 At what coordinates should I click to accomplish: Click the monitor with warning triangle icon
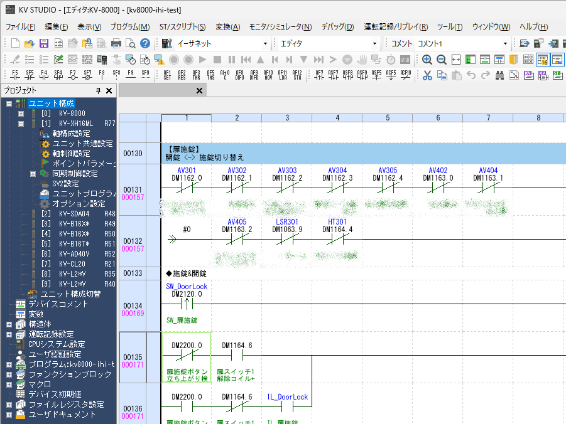pyautogui.click(x=159, y=60)
